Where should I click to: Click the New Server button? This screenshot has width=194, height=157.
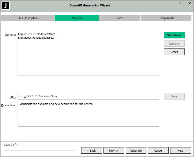tap(174, 35)
